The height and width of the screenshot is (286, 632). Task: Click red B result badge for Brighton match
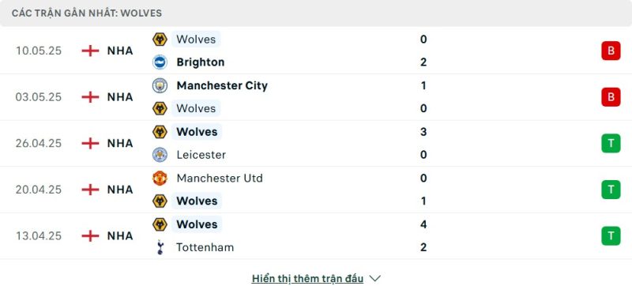tap(611, 51)
